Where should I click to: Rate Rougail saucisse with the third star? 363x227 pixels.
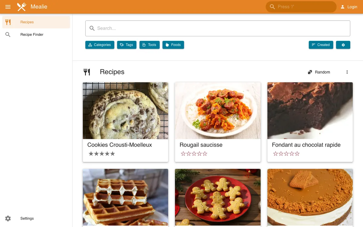[194, 154]
